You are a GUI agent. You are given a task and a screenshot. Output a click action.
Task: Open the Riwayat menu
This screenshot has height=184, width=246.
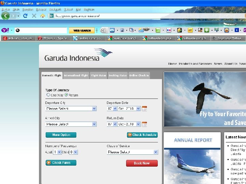(x=41, y=9)
